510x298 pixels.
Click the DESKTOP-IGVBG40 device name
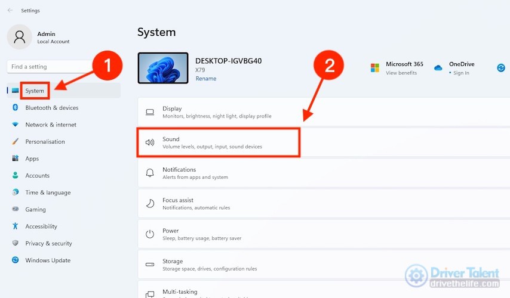(x=228, y=61)
